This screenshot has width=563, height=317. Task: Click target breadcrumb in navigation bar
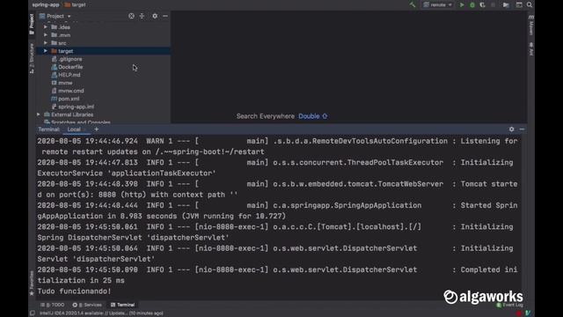pyautogui.click(x=75, y=4)
